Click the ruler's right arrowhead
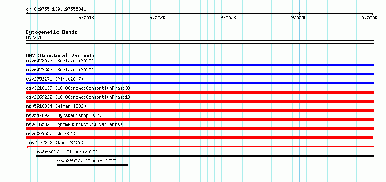Screen dimensions: 386x182 click(x=373, y=13)
